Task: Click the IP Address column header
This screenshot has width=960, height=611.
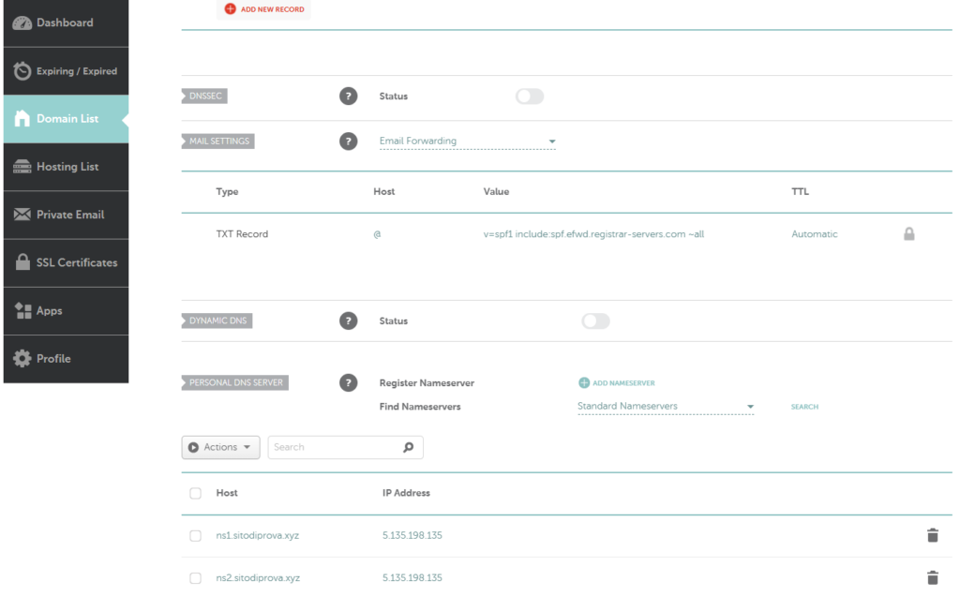Action: click(x=406, y=494)
